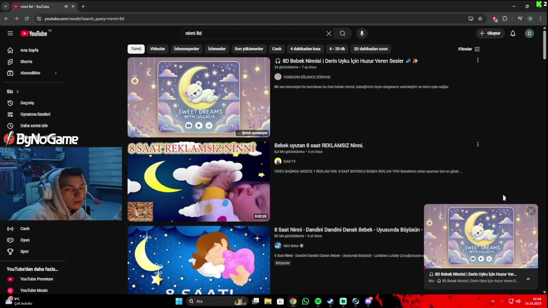The image size is (548, 308).
Task: Mute the tab via speaker icon on tab
Action: tap(66, 6)
